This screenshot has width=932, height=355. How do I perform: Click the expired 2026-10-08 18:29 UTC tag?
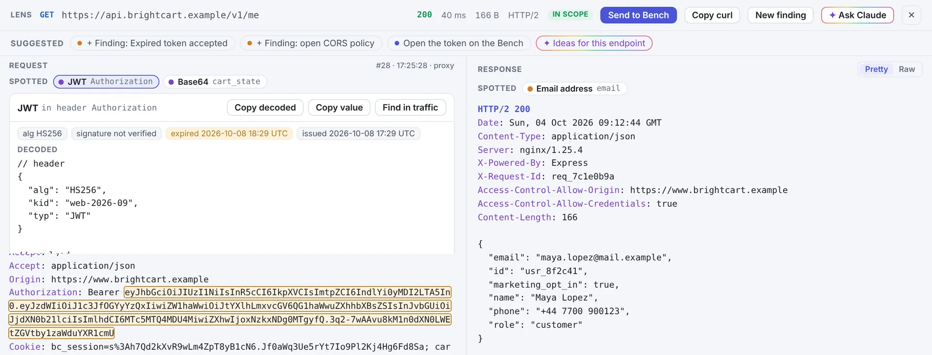pyautogui.click(x=229, y=133)
